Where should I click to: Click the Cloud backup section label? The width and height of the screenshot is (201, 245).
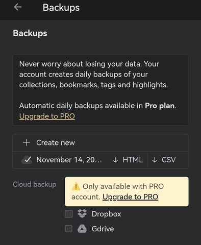pos(35,184)
